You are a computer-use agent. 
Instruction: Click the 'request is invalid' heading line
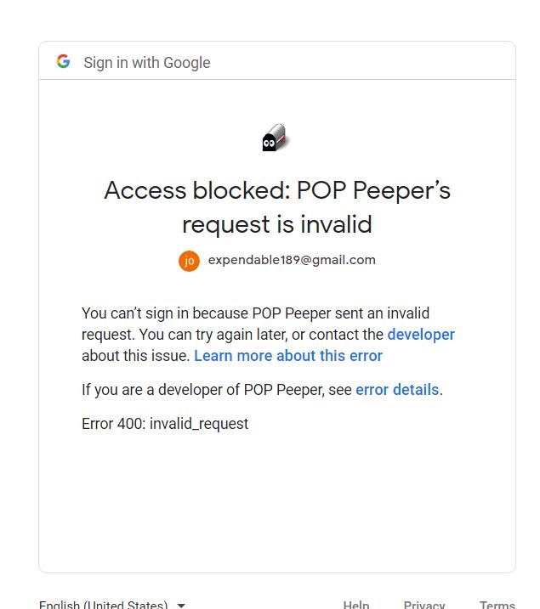pyautogui.click(x=277, y=224)
